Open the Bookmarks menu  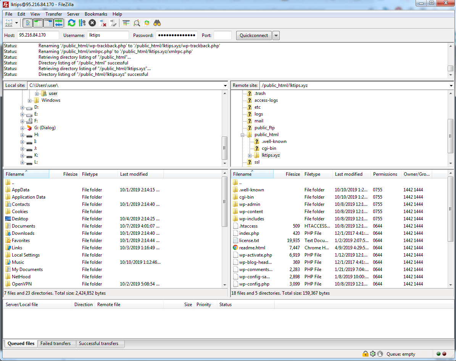96,14
